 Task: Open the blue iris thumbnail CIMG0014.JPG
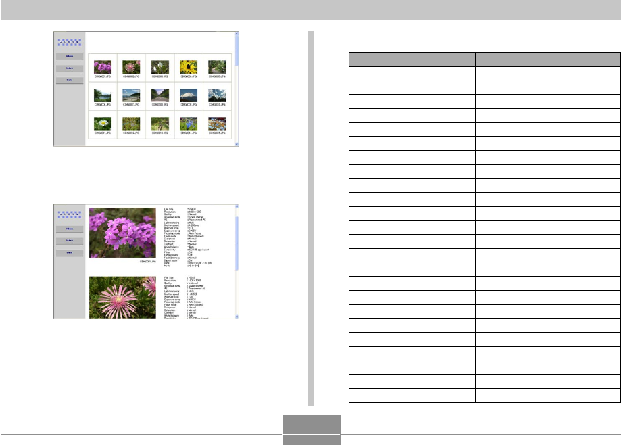point(189,124)
